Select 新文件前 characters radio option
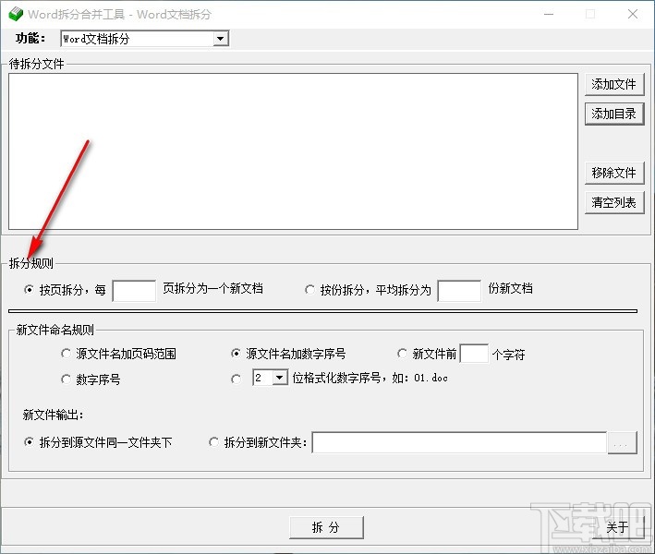Image resolution: width=655 pixels, height=554 pixels. pos(402,354)
